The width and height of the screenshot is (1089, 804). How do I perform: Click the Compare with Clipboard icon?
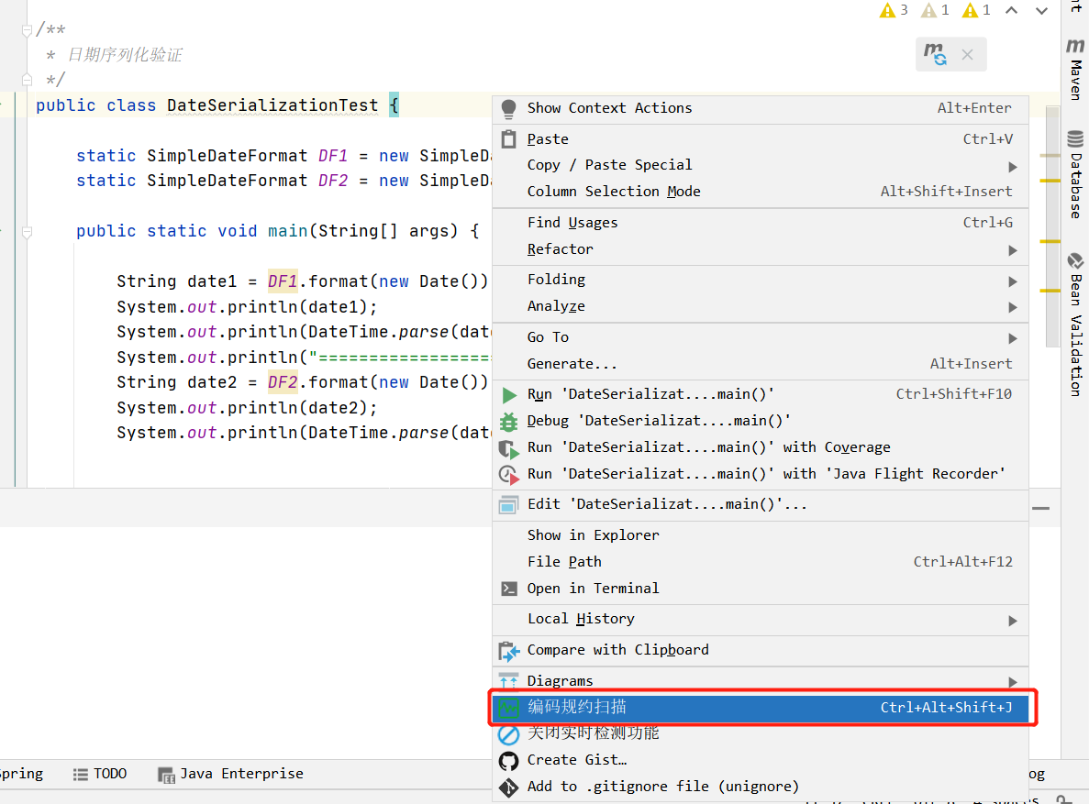(x=508, y=651)
